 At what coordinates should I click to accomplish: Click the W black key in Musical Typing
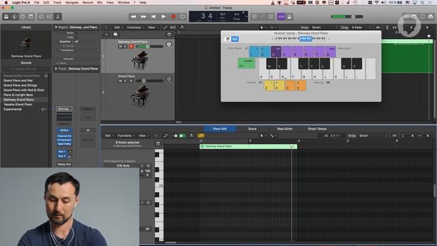(271, 64)
